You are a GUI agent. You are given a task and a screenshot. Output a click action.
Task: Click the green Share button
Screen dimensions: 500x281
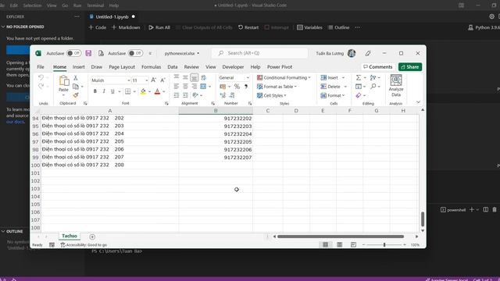pos(410,67)
